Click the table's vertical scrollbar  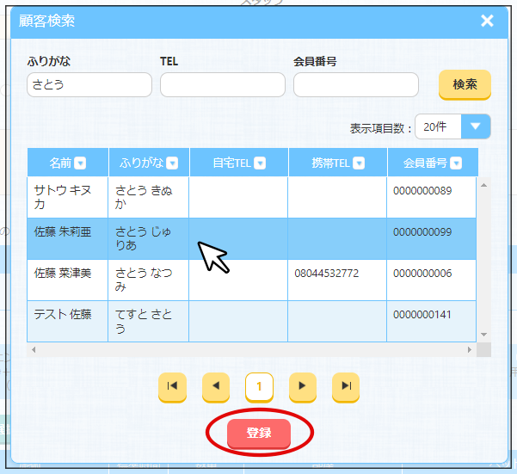pyautogui.click(x=483, y=258)
